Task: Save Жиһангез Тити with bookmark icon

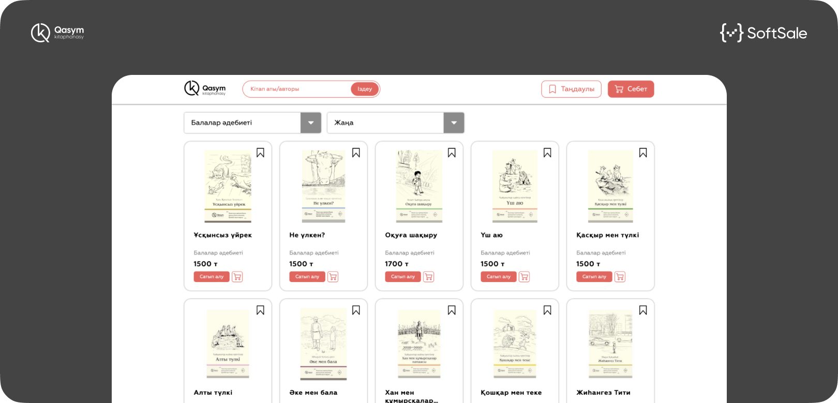Action: coord(644,311)
